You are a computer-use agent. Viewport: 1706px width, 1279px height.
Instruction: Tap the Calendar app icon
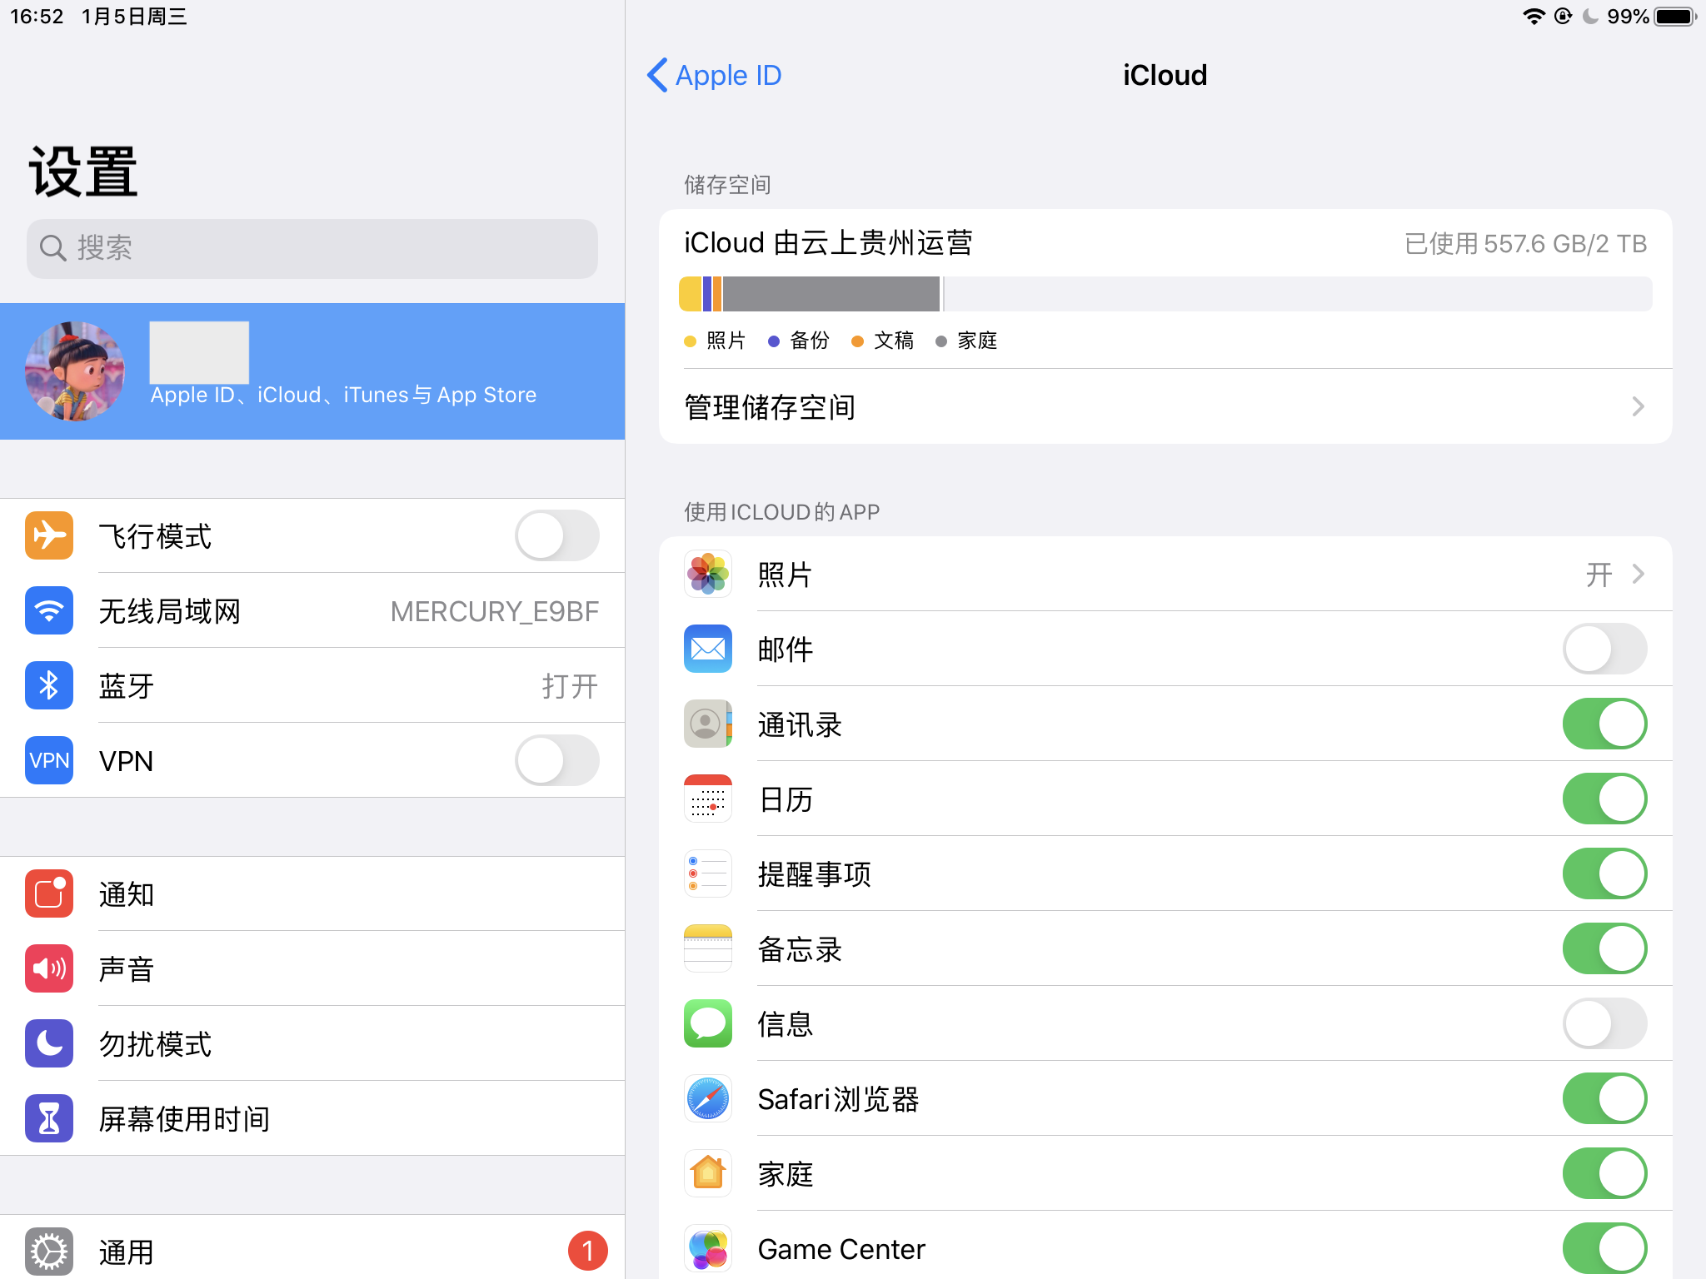click(708, 799)
